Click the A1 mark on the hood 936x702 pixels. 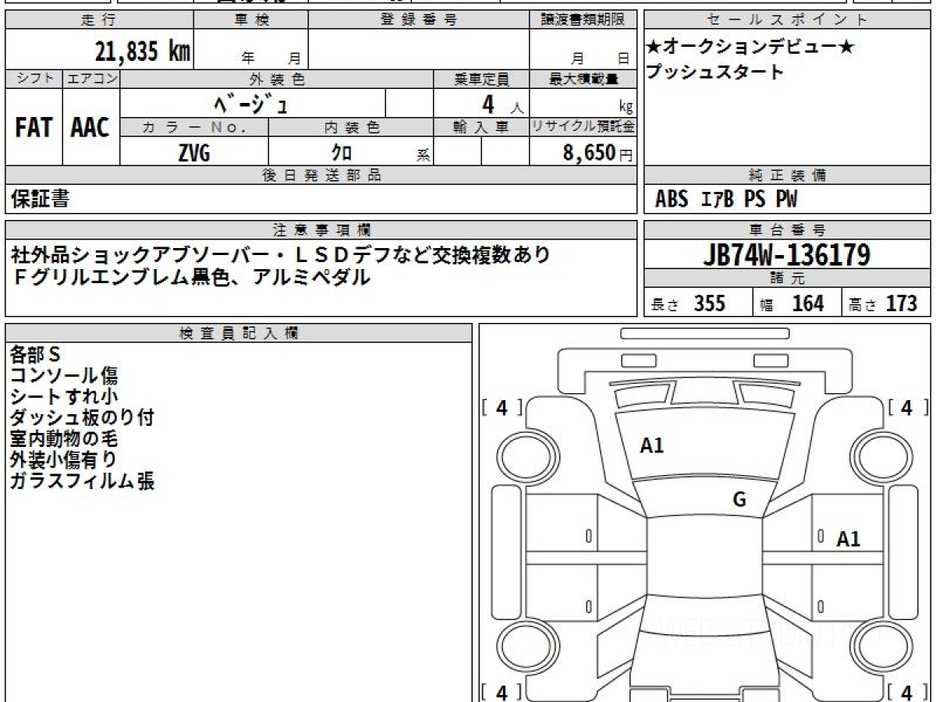pos(651,445)
